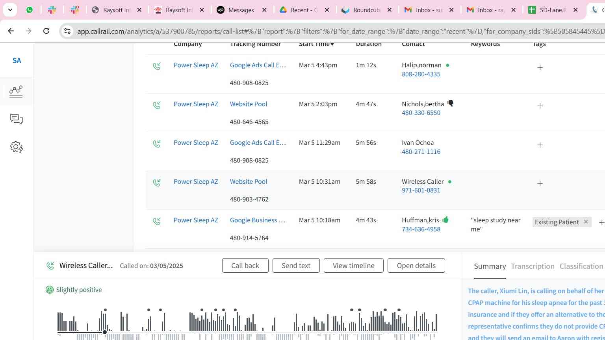Image resolution: width=605 pixels, height=340 pixels.
Task: Click the duration 5m 58s cell
Action: click(x=366, y=181)
